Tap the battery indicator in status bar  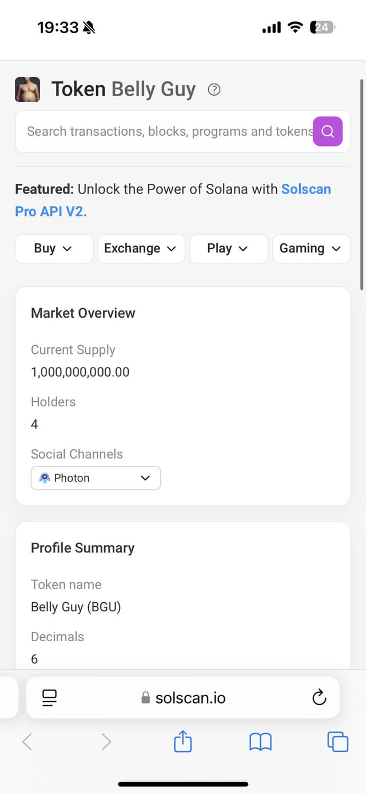[x=322, y=27]
